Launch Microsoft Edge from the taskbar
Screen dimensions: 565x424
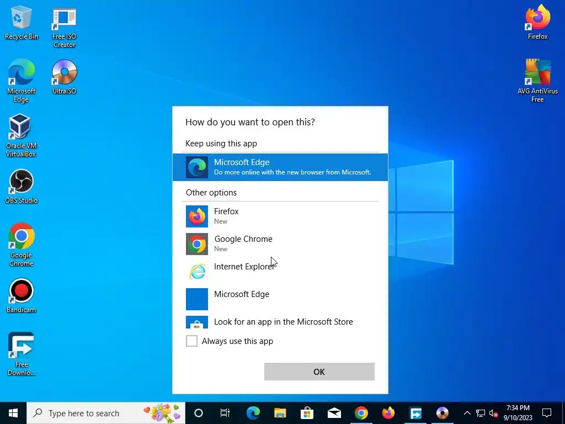(253, 413)
